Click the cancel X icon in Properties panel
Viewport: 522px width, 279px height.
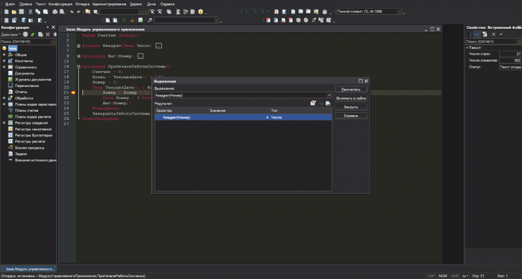point(494,34)
